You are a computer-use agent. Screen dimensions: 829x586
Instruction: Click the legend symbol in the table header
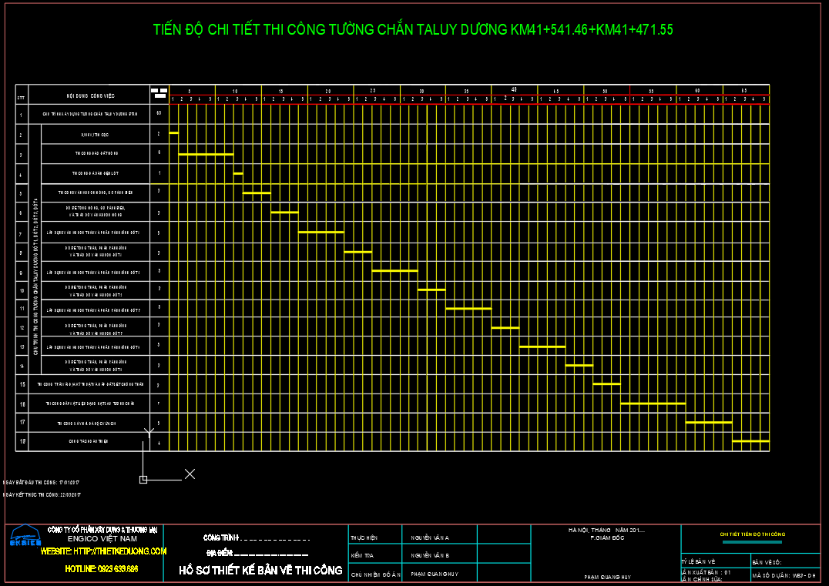[x=159, y=93]
